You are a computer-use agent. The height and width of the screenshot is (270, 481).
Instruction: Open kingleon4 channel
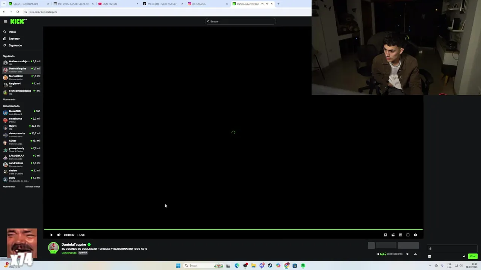21,85
